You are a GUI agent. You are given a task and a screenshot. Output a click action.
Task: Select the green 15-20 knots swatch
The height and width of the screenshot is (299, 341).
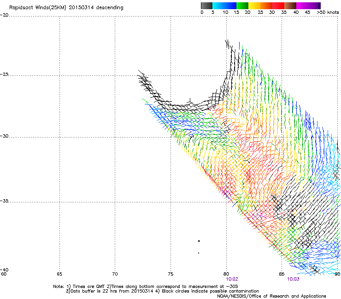click(242, 6)
